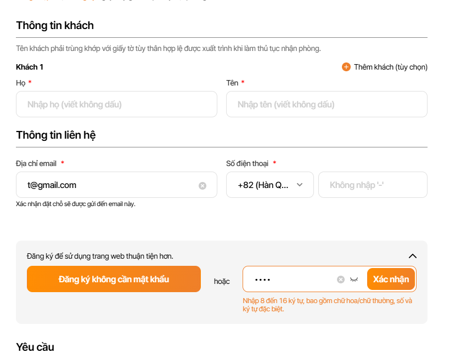Click the orange plus icon to add guest

[x=346, y=67]
